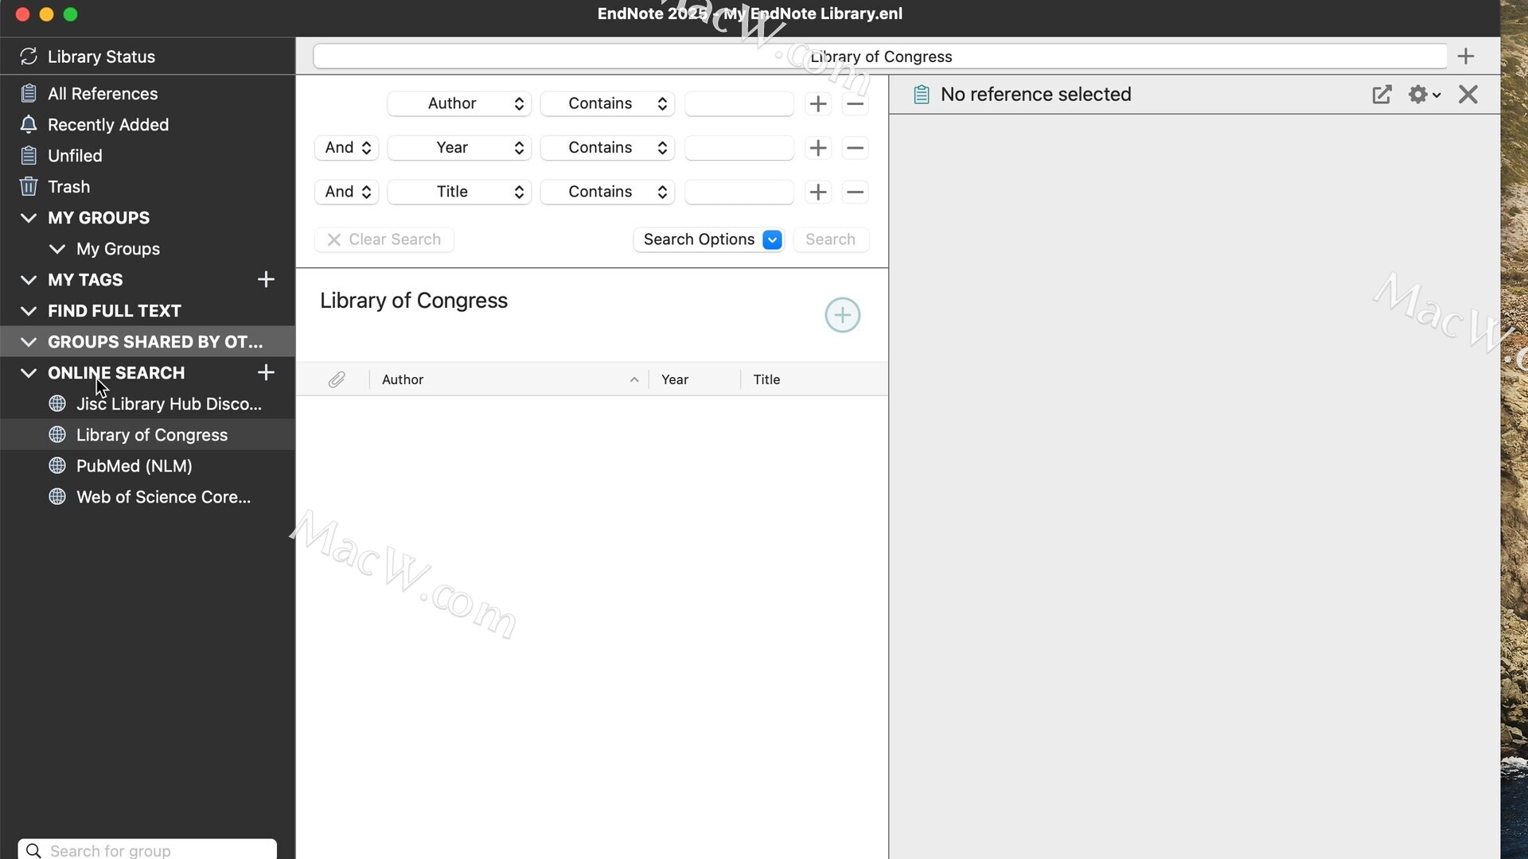
Task: Click the paperclip attachment column header
Action: click(337, 379)
